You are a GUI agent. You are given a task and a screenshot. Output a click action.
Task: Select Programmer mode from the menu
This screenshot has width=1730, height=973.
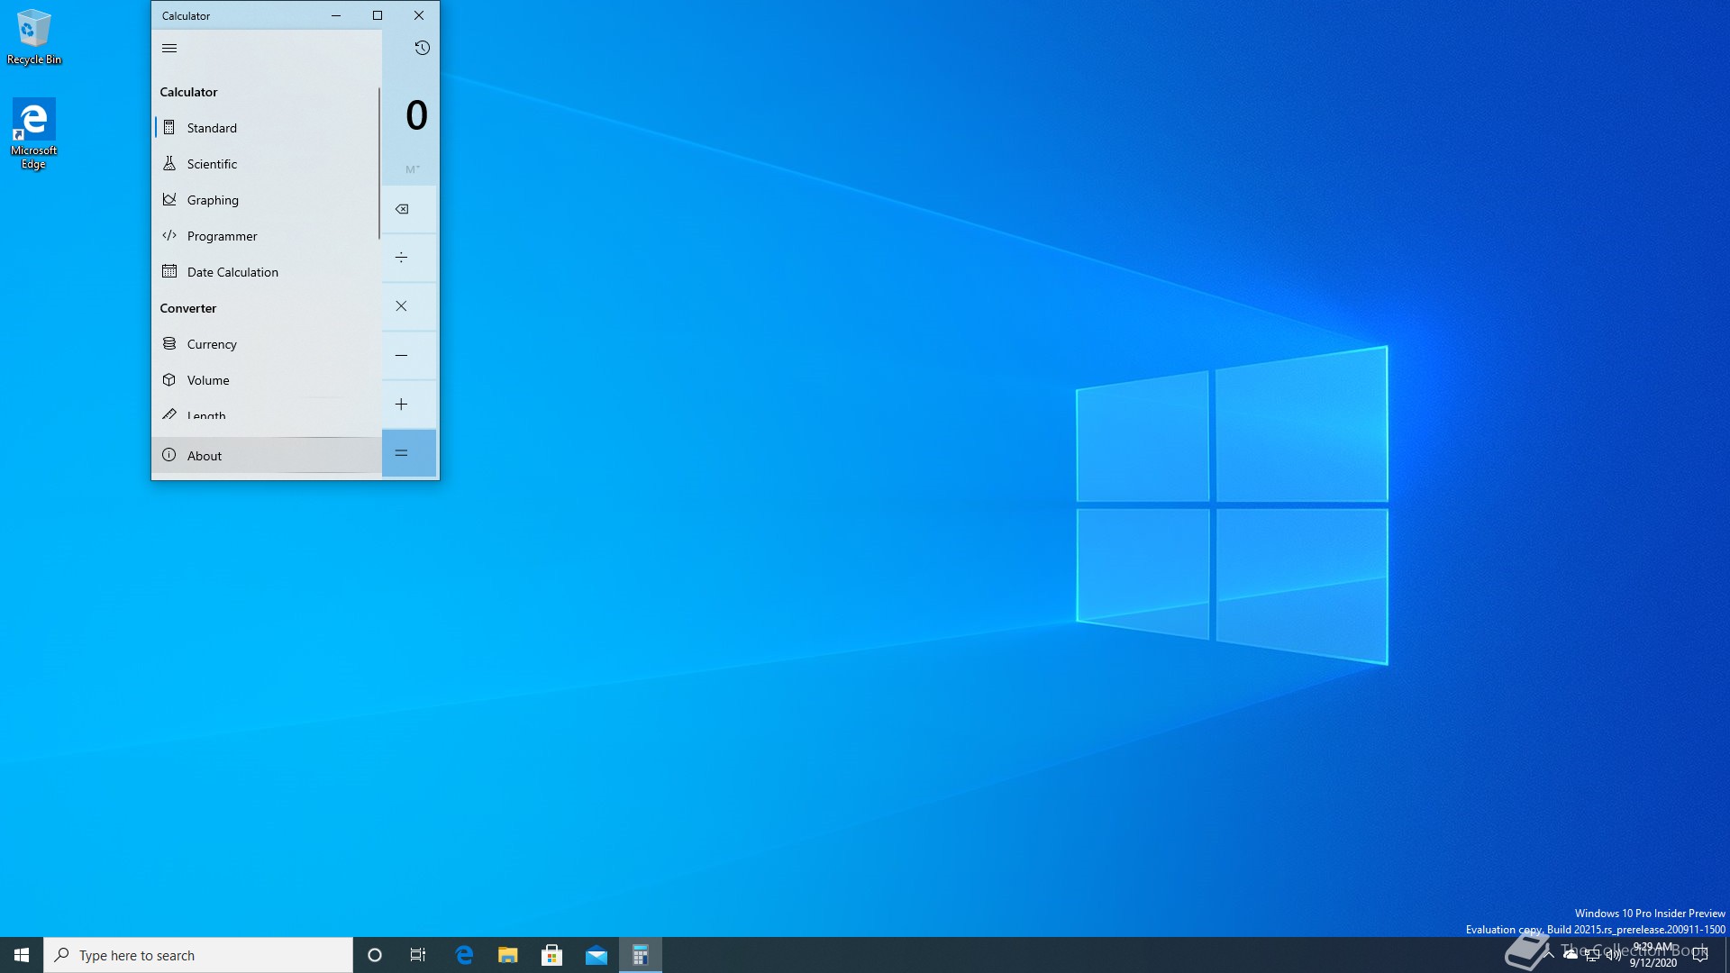pos(222,236)
